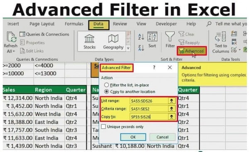This screenshot has width=249, height=152.
Task: Select cell with ₹ 15,632.00
Action: click(x=18, y=114)
